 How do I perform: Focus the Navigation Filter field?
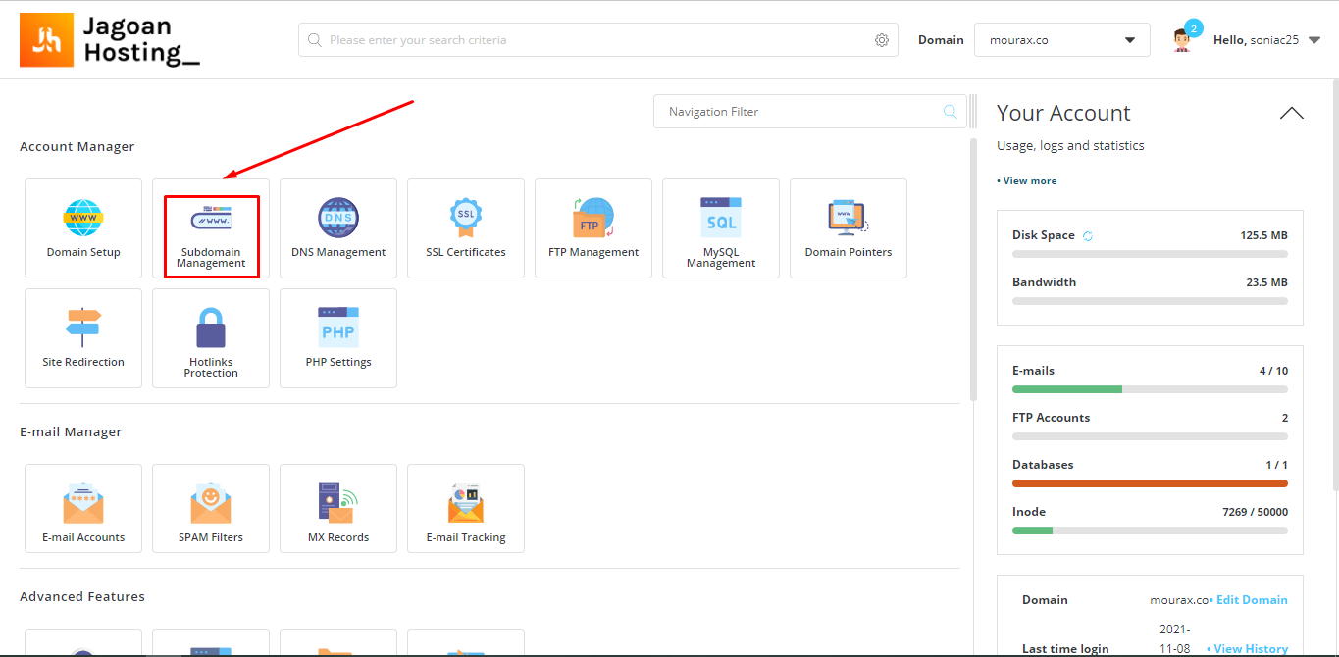click(810, 112)
